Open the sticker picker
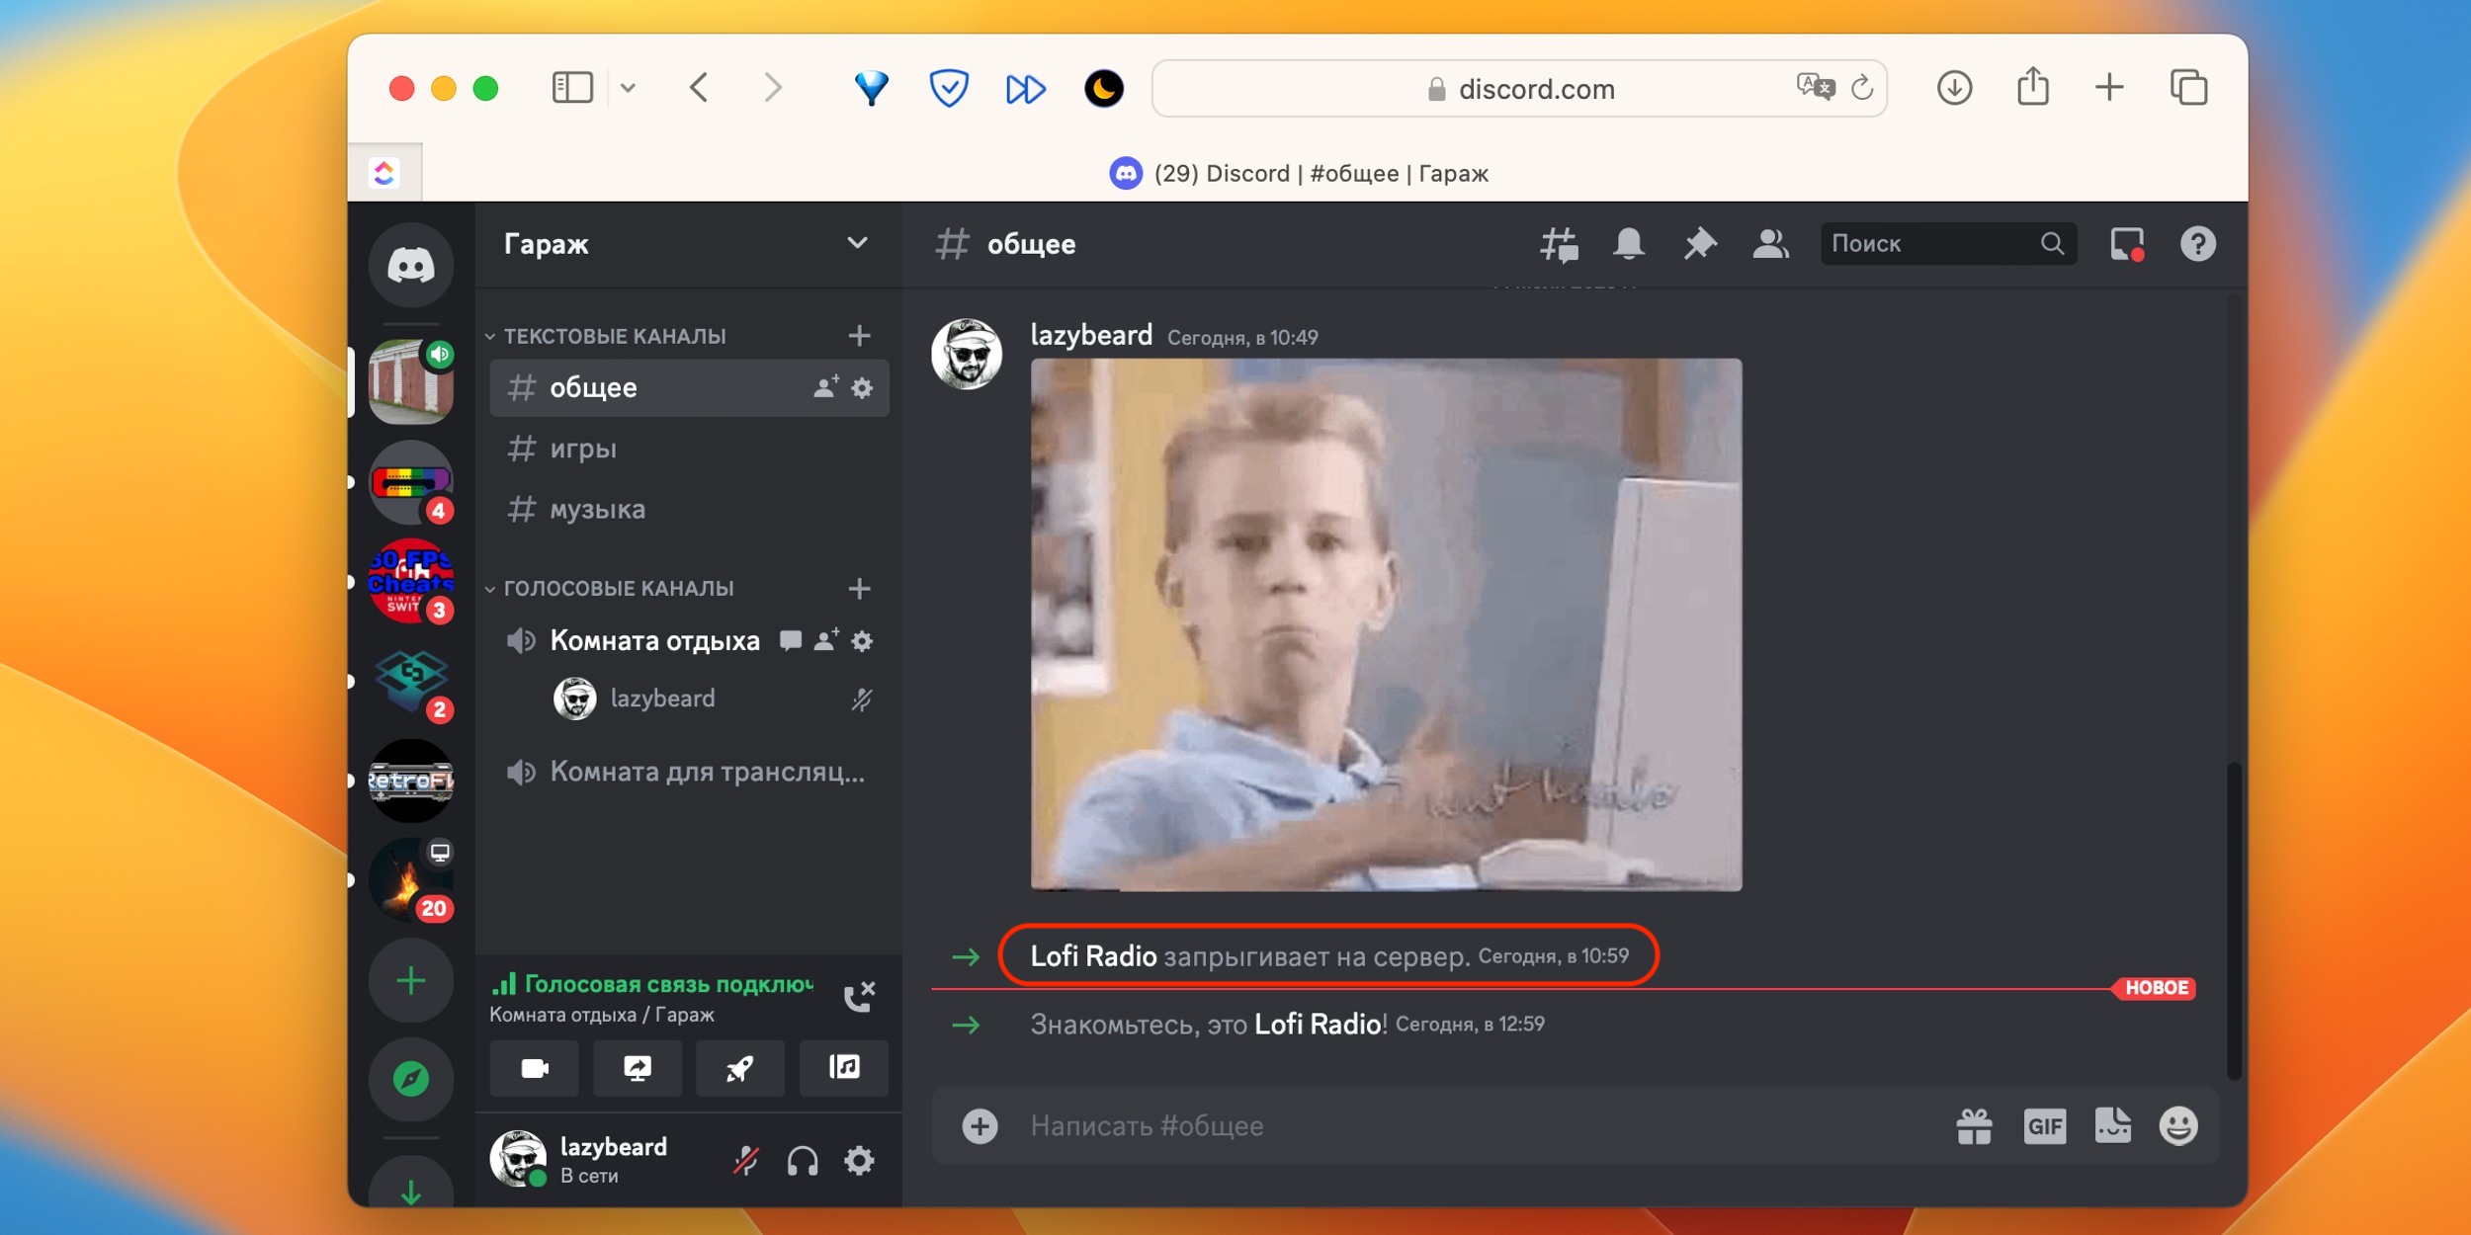Image resolution: width=2471 pixels, height=1235 pixels. point(2113,1126)
